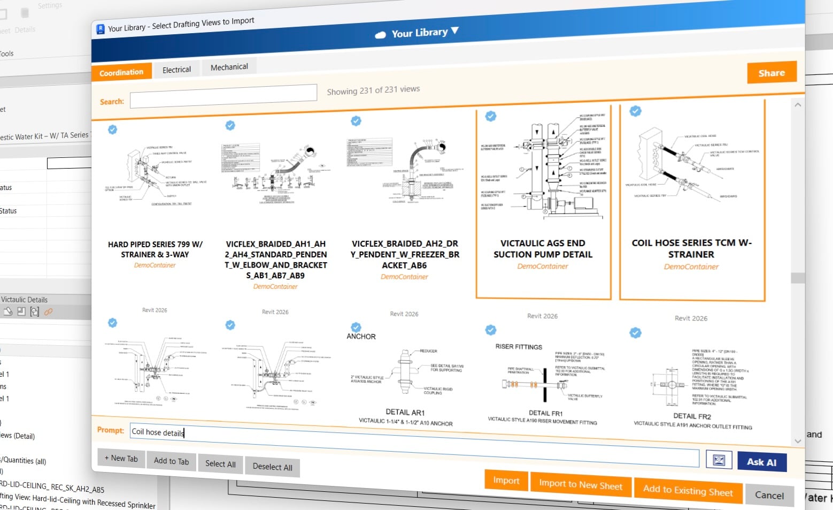
Task: Click the scrollbar down arrow in the library list
Action: (798, 442)
